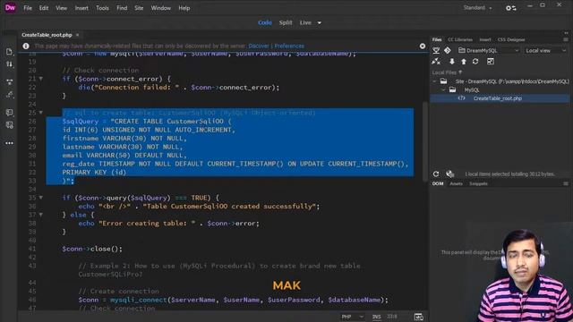The image size is (573, 322).
Task: Open the Help menu
Action: tap(184, 8)
